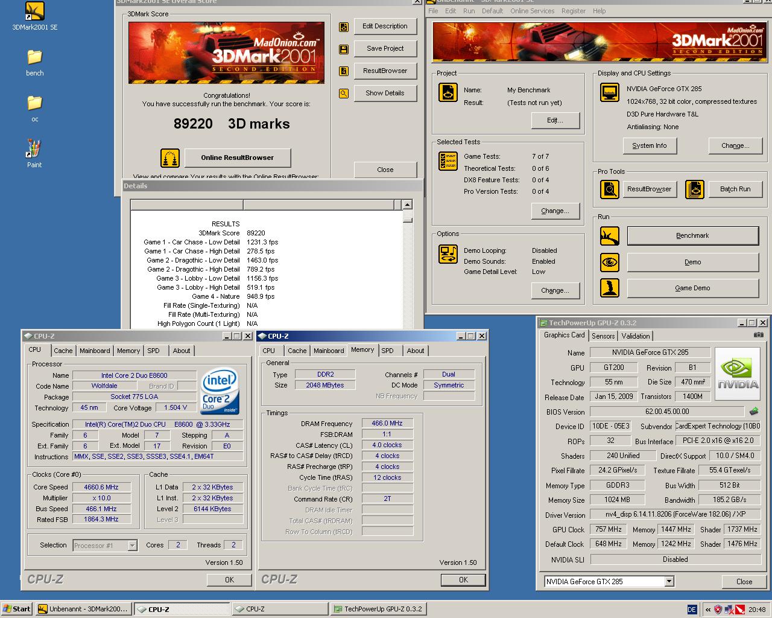Click the Edit button in Project section
Viewport: 772px width, 618px height.
tap(555, 121)
